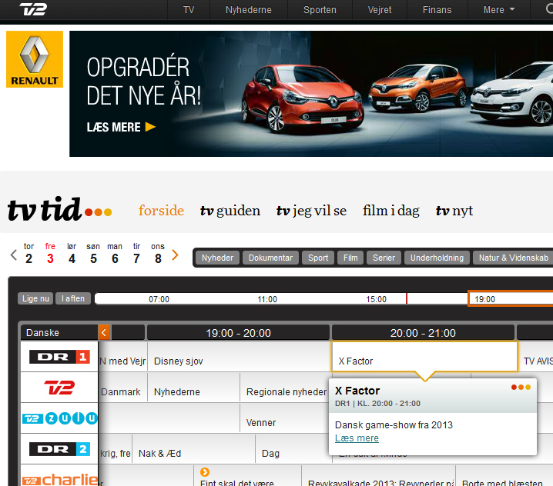Click the red current-time marker
Screen dimensions: 553x486
[407, 298]
